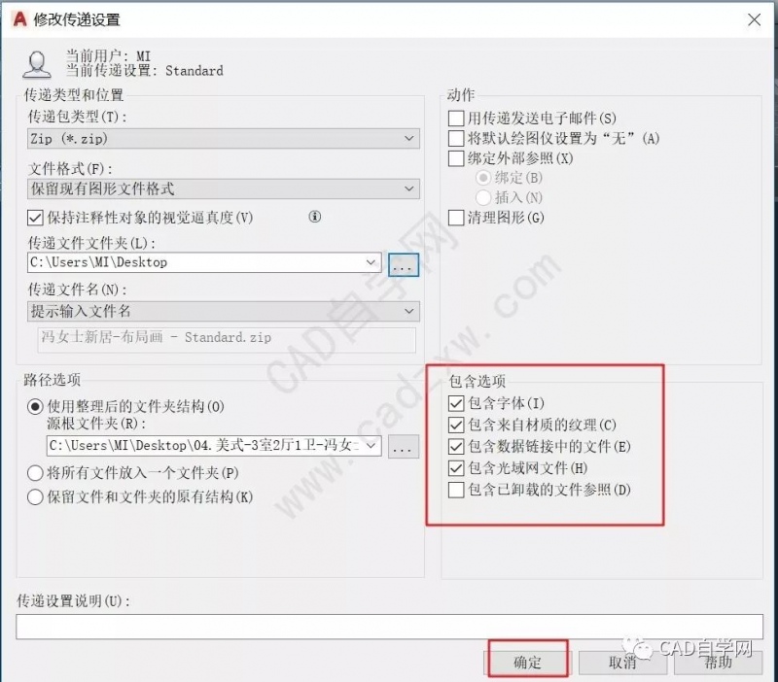
Task: Expand the 保留现有图形文件格式 file format dropdown
Action: [x=224, y=188]
